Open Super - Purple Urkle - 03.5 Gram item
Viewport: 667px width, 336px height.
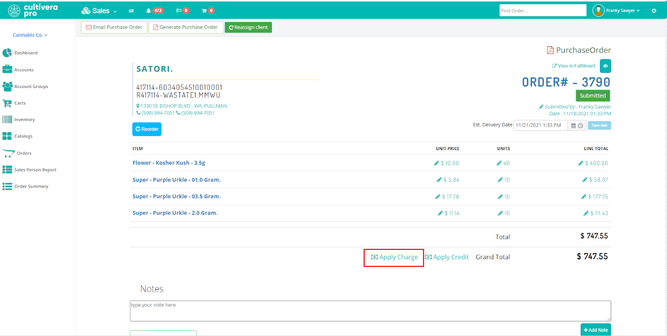[177, 196]
